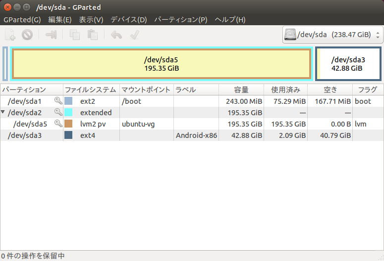Click the key lock icon for /dev/sda2
The height and width of the screenshot is (261, 384).
[x=58, y=112]
